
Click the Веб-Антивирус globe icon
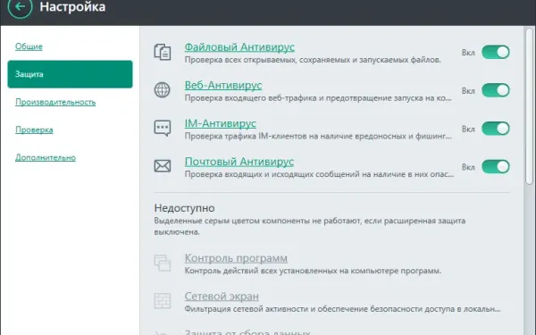[162, 90]
